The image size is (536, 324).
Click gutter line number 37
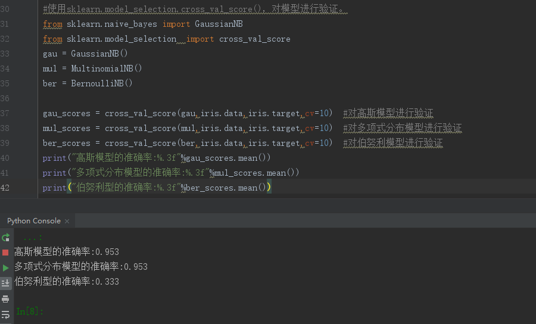[x=5, y=113]
